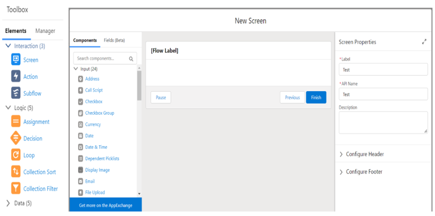This screenshot has width=435, height=216.
Task: Choose the orange Assignment icon
Action: 16,121
